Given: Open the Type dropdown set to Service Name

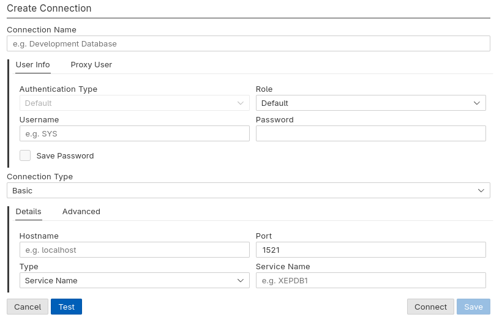Looking at the screenshot, I should [134, 280].
